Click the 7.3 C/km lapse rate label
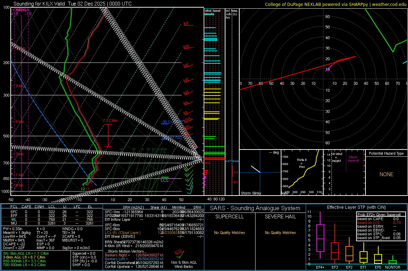408x271 pixels. pos(110,121)
